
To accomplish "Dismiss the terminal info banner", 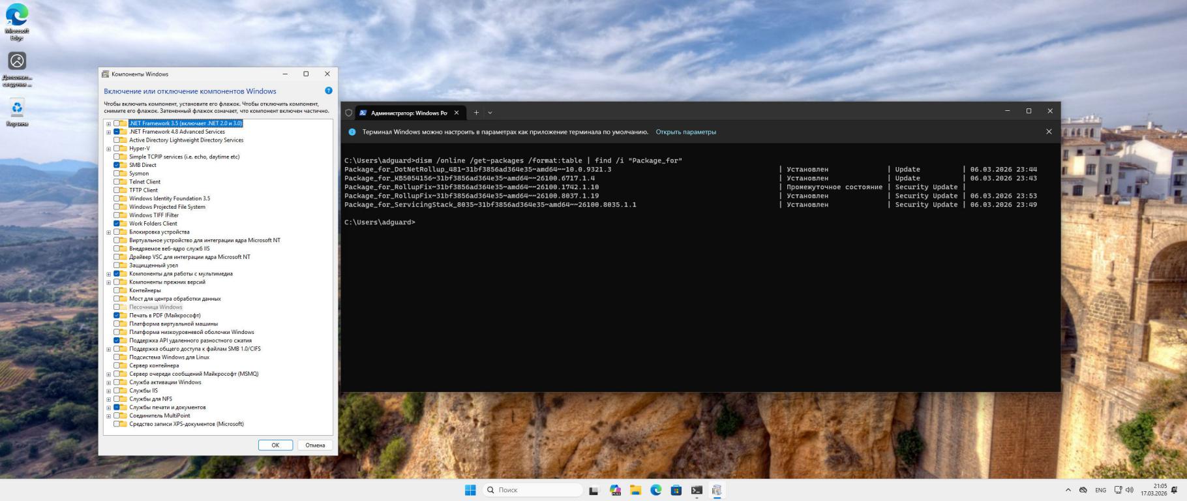I will tap(1049, 132).
